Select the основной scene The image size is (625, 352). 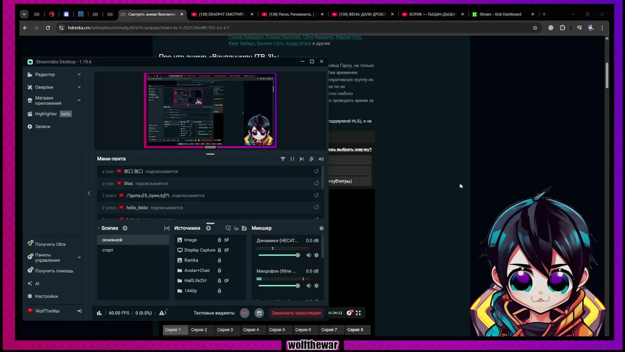pos(133,240)
